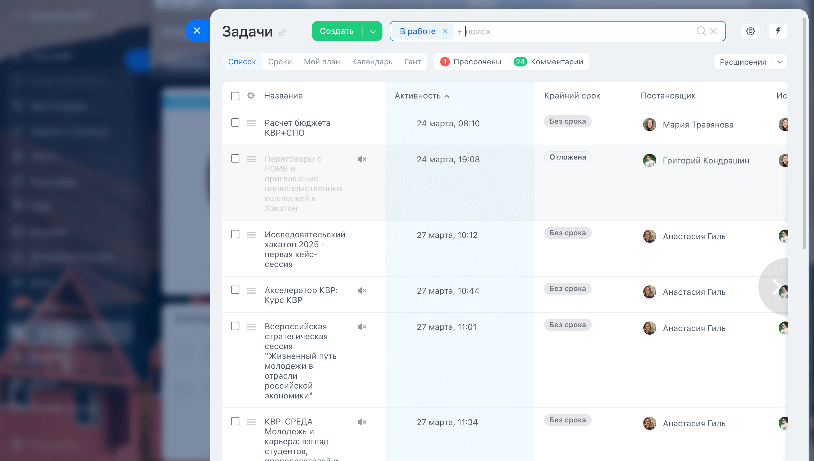The width and height of the screenshot is (814, 461).
Task: Unmute the Акселератор КВР task
Action: 362,291
